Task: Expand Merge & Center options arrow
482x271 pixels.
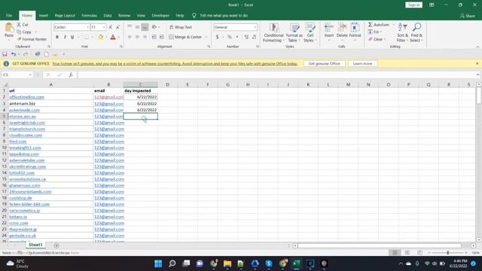Action: (206, 37)
